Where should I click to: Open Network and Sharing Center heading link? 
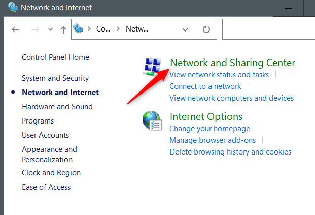[x=232, y=63]
